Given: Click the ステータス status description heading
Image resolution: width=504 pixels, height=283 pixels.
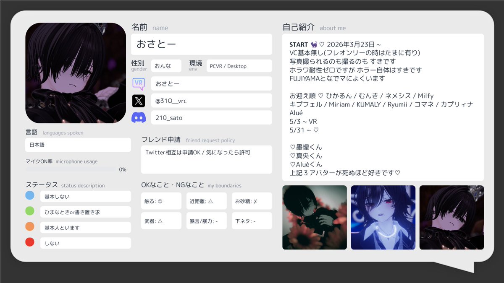Looking at the screenshot, I should [65, 185].
